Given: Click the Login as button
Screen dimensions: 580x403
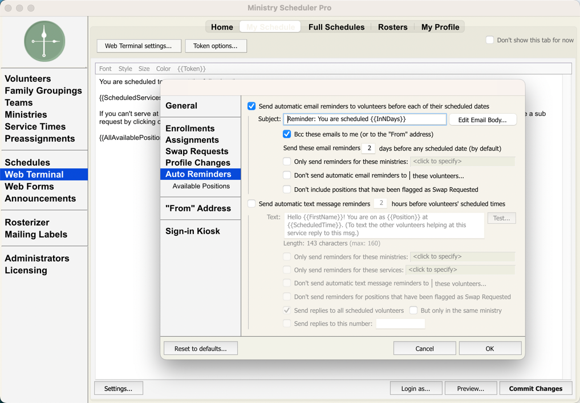Looking at the screenshot, I should [416, 389].
